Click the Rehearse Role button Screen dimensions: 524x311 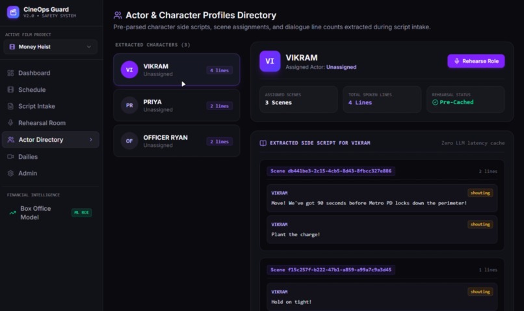point(476,61)
